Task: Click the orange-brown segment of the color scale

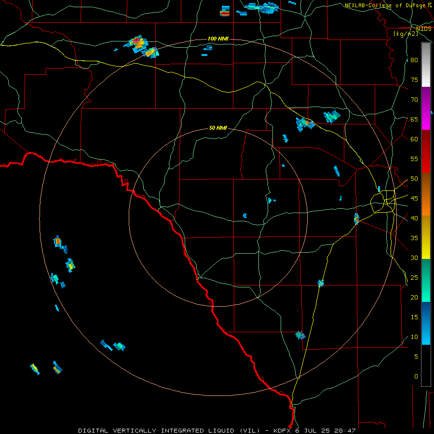Action: coord(426,195)
